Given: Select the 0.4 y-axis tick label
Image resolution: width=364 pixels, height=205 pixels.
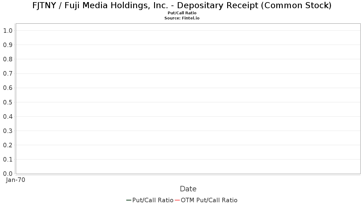Looking at the screenshot, I should point(8,117).
